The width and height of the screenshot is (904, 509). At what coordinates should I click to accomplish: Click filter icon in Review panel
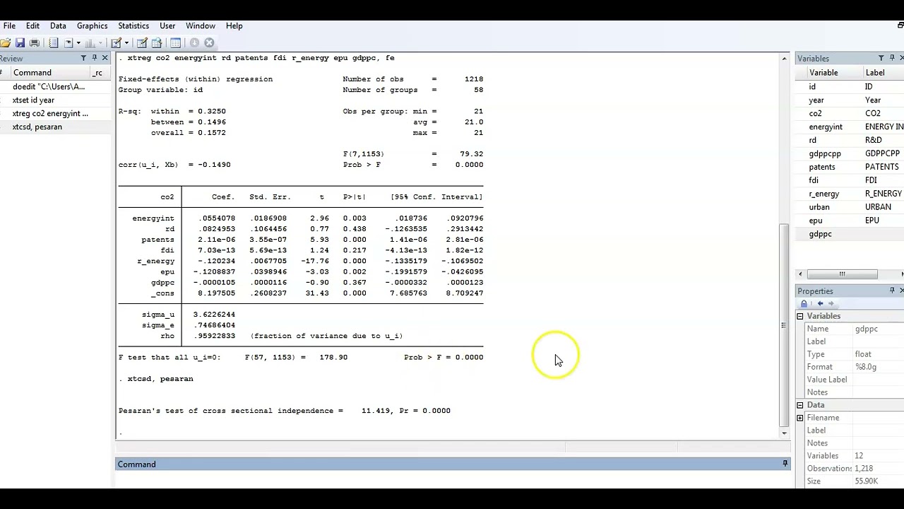click(x=83, y=58)
